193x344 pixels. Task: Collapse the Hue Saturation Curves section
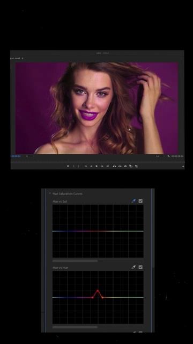(50, 193)
